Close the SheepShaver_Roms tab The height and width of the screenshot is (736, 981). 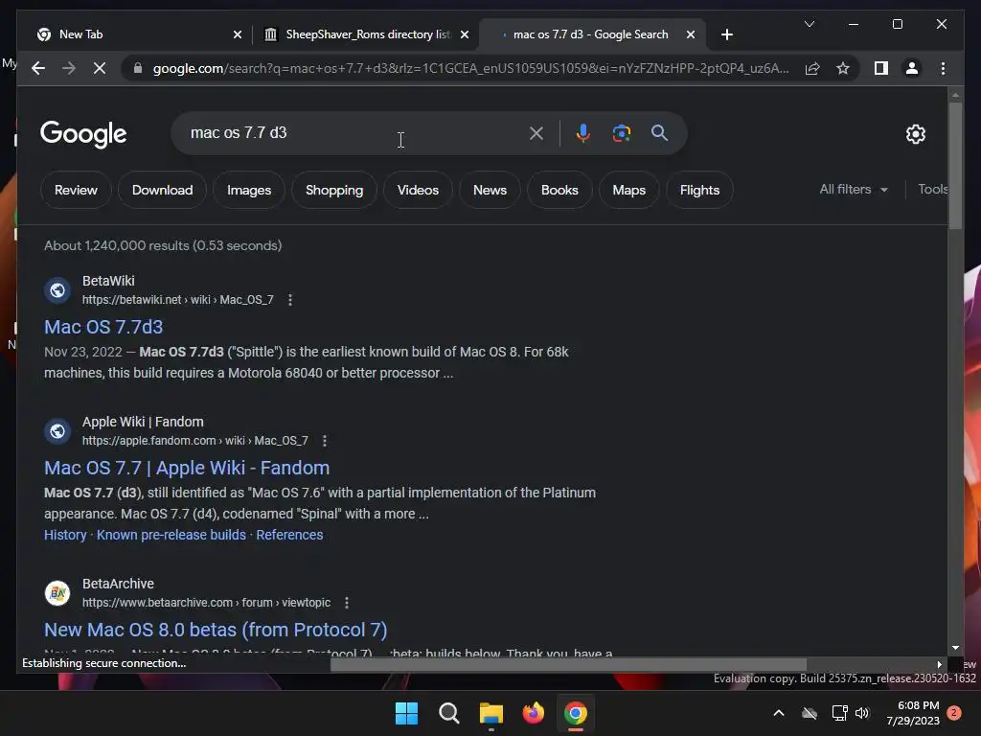click(465, 34)
